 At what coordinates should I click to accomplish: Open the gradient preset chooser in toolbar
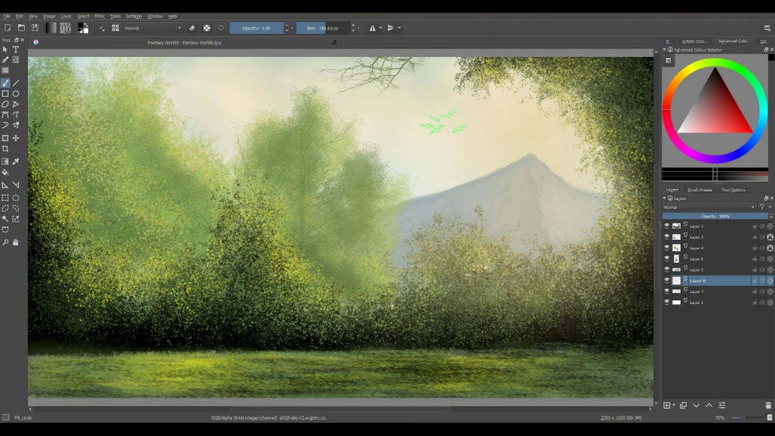(x=51, y=28)
